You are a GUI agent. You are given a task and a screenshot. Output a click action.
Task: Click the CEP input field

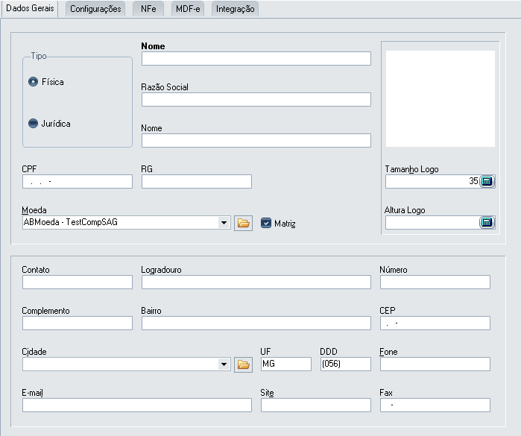pyautogui.click(x=435, y=323)
